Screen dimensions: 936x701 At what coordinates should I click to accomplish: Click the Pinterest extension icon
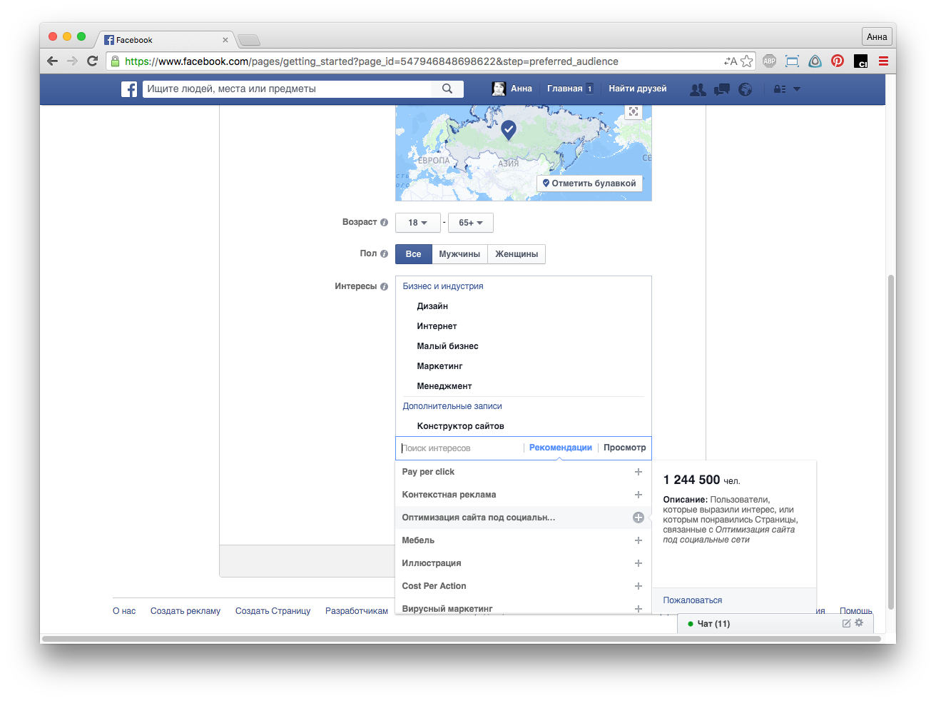click(x=838, y=61)
